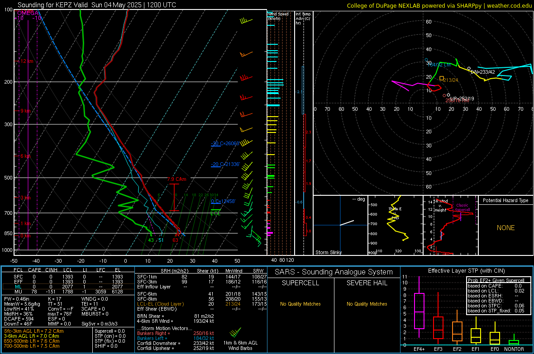Click the -30 C=26068' level label
This screenshot has height=354, width=534.
pyautogui.click(x=225, y=143)
